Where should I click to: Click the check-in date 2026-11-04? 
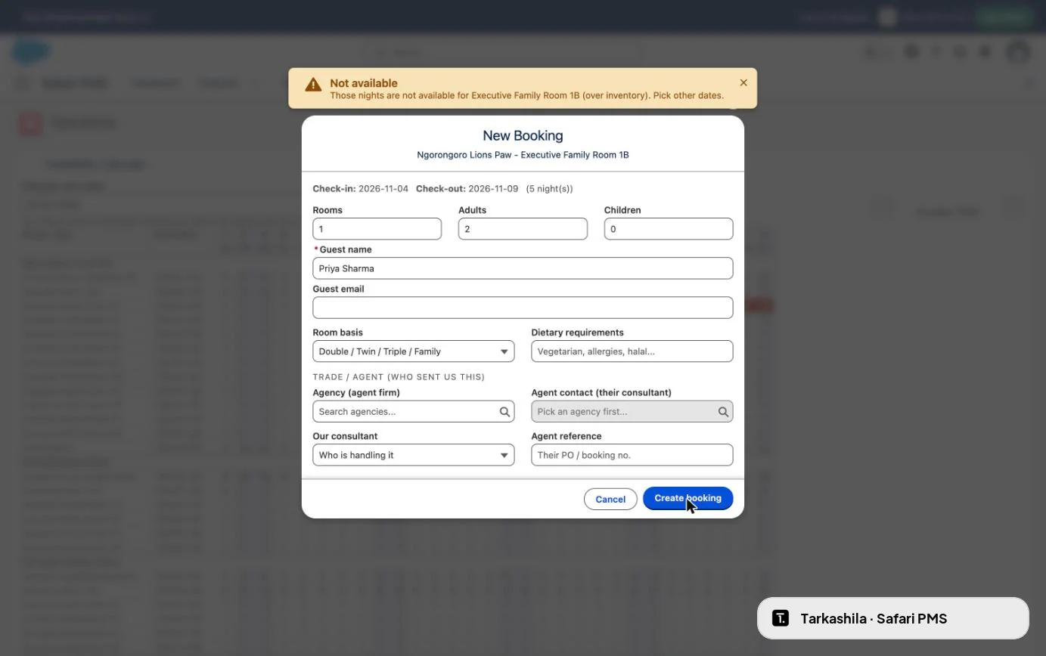pos(383,189)
